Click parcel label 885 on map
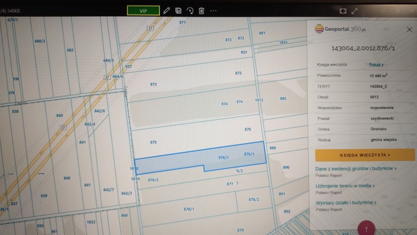This screenshot has width=417, height=235. pyautogui.click(x=283, y=99)
